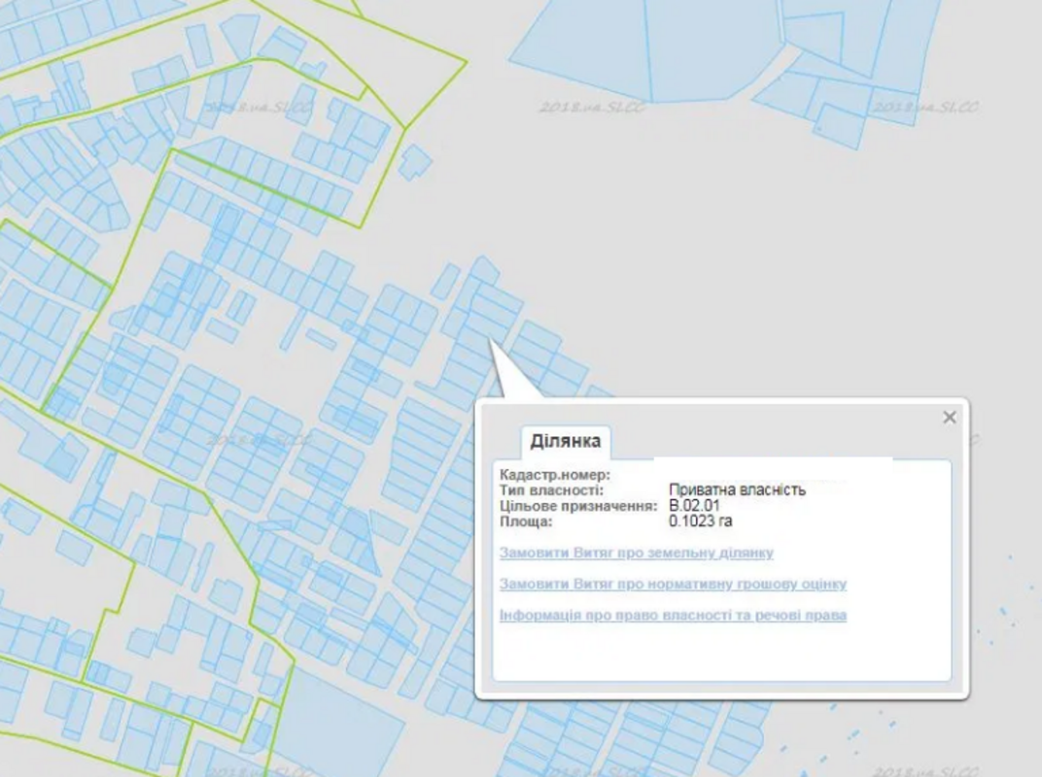
Task: Select the small isolated parcel beside the green boundary
Action: (x=417, y=161)
